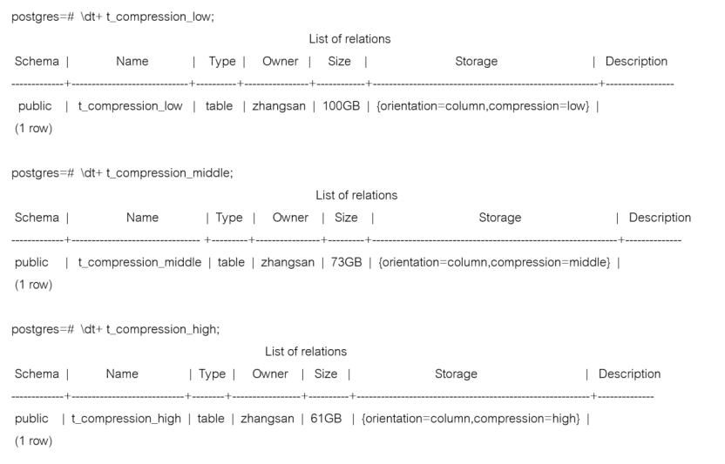
Task: Click the Schema header in the first table
Action: [37, 62]
